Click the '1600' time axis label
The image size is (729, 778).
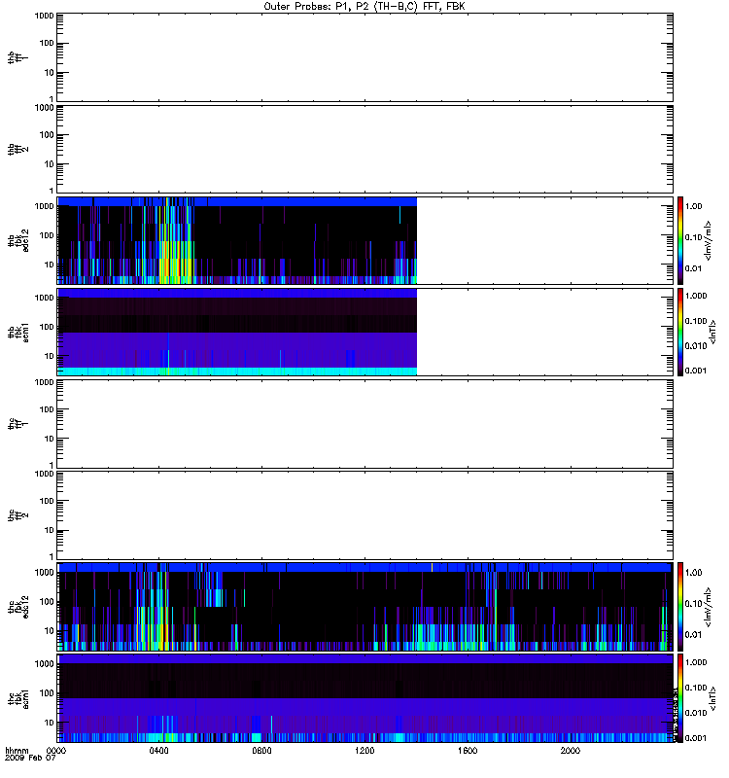(x=468, y=751)
